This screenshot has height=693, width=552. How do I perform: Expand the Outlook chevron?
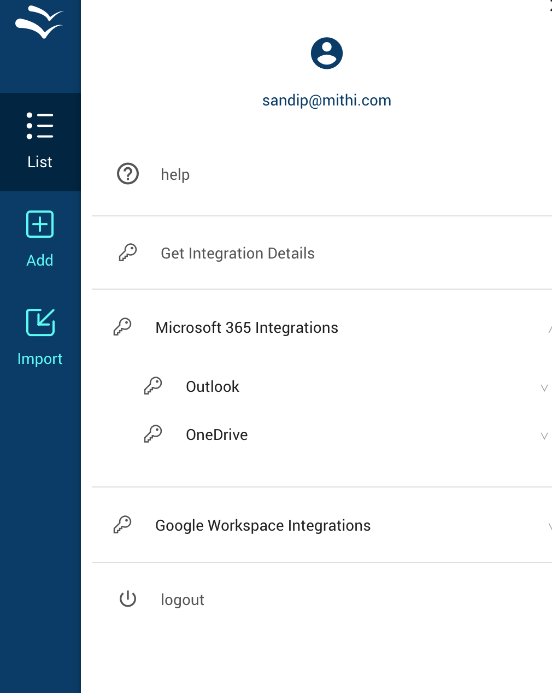544,387
